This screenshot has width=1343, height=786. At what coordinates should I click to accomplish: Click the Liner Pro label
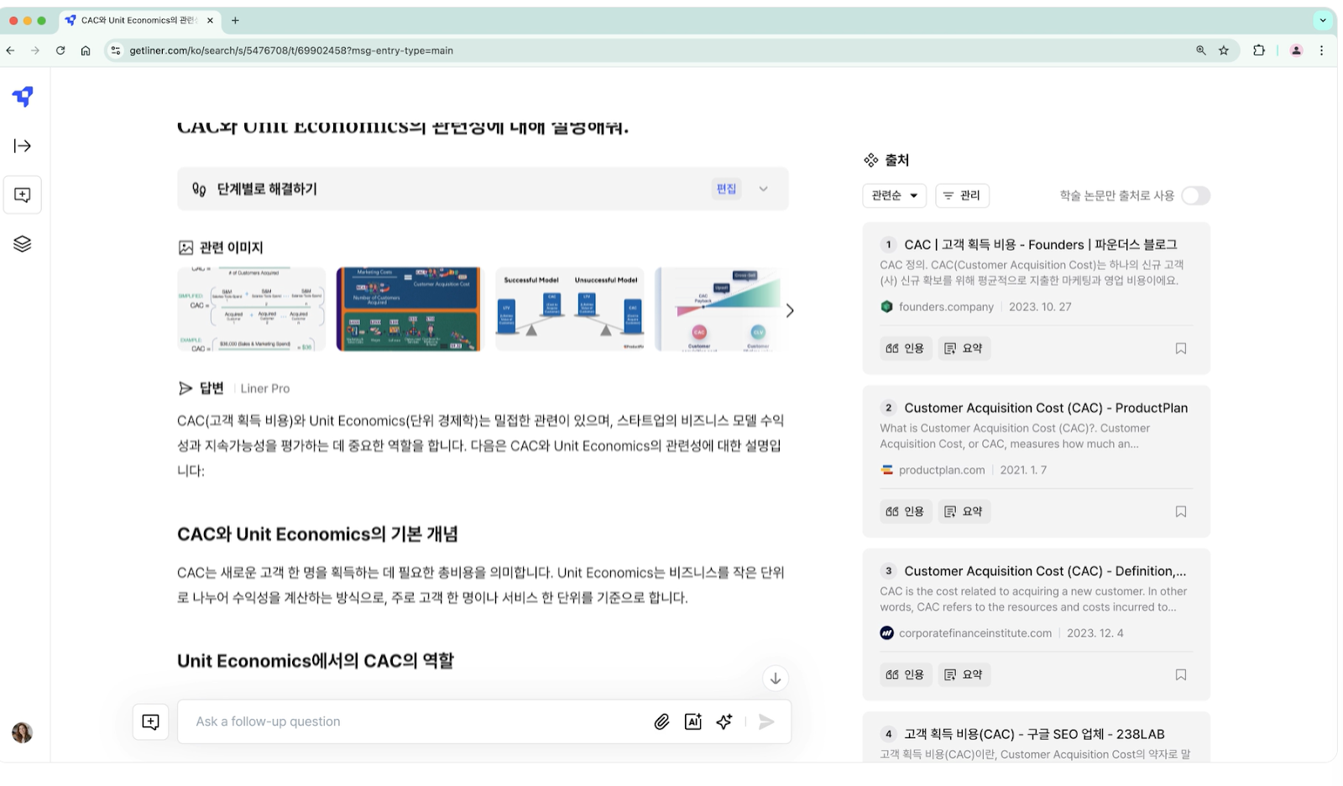(265, 388)
